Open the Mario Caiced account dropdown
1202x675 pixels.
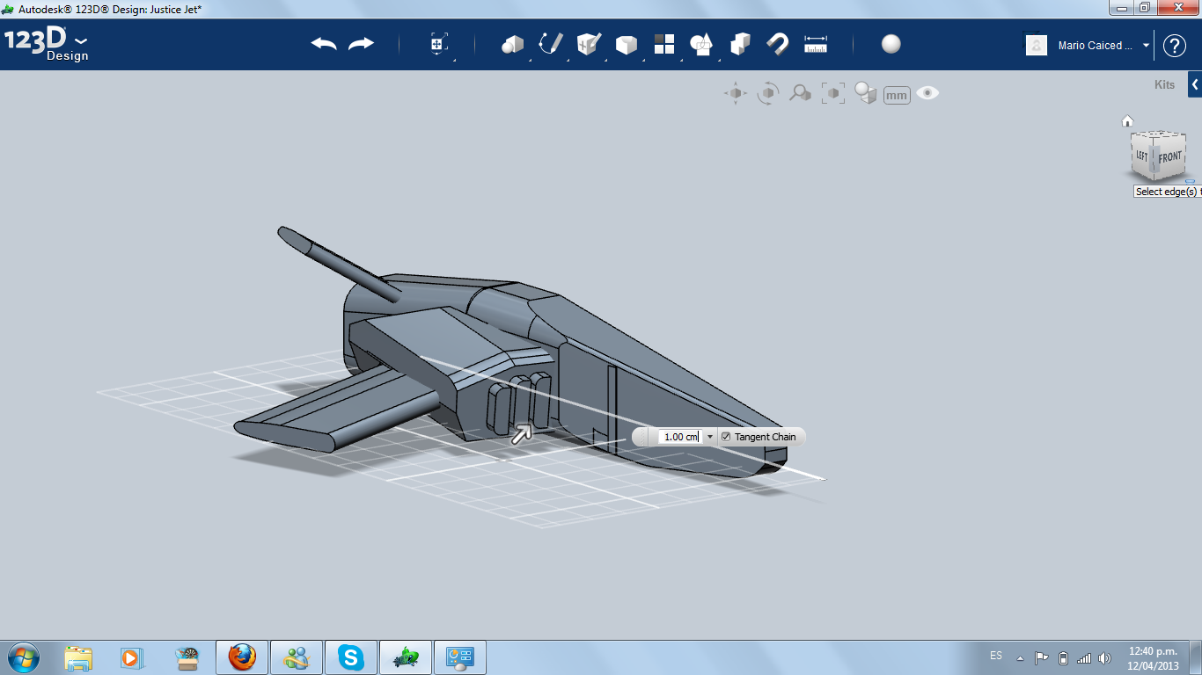tap(1147, 46)
